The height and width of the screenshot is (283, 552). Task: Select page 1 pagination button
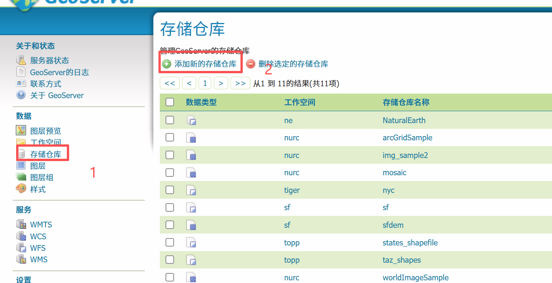point(205,83)
